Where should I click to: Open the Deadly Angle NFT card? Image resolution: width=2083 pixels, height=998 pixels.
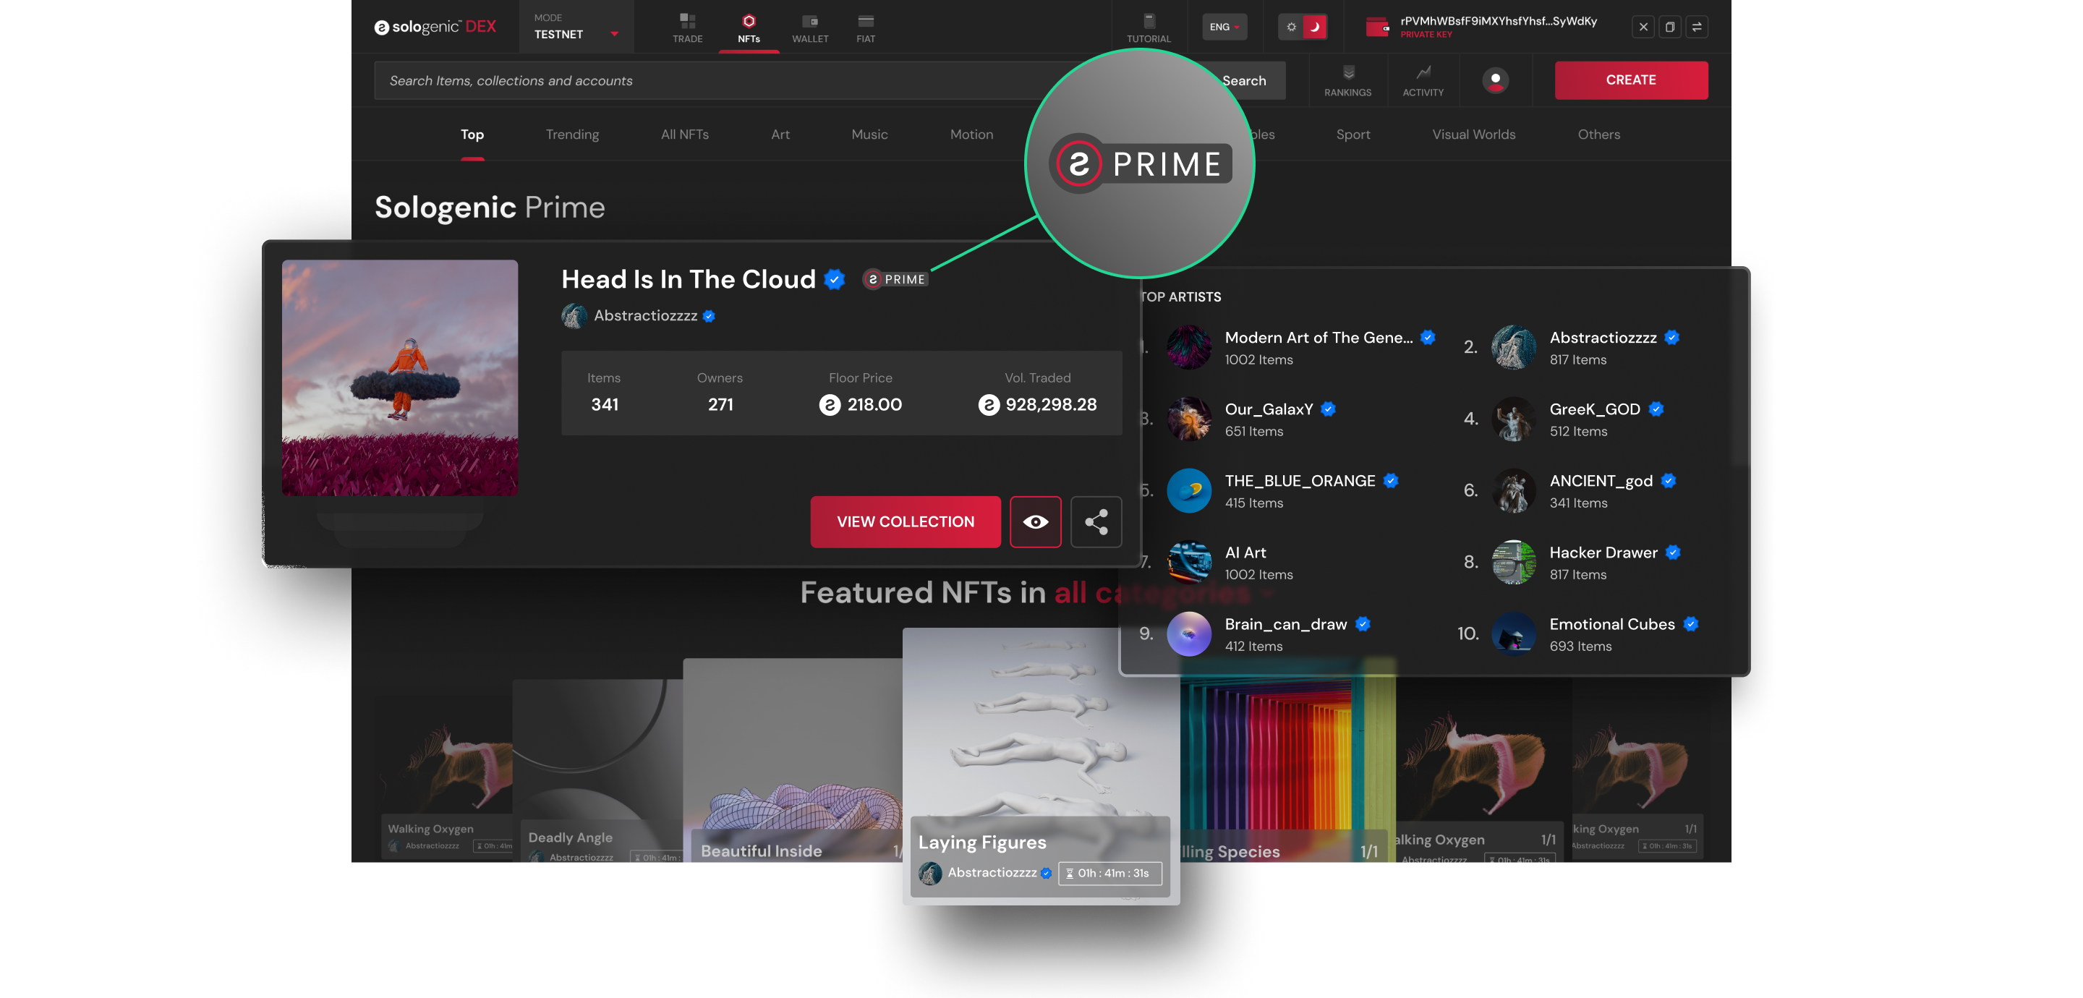coord(597,770)
